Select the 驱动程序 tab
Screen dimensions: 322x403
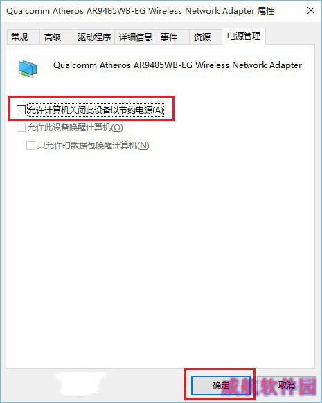[x=94, y=37]
